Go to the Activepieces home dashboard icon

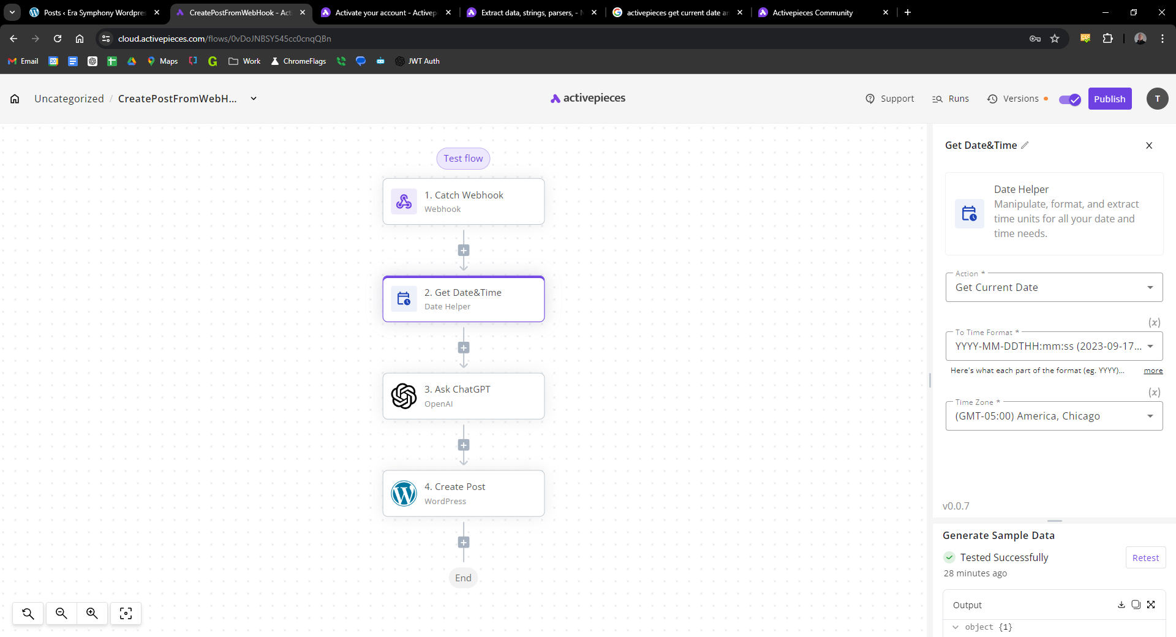click(15, 99)
